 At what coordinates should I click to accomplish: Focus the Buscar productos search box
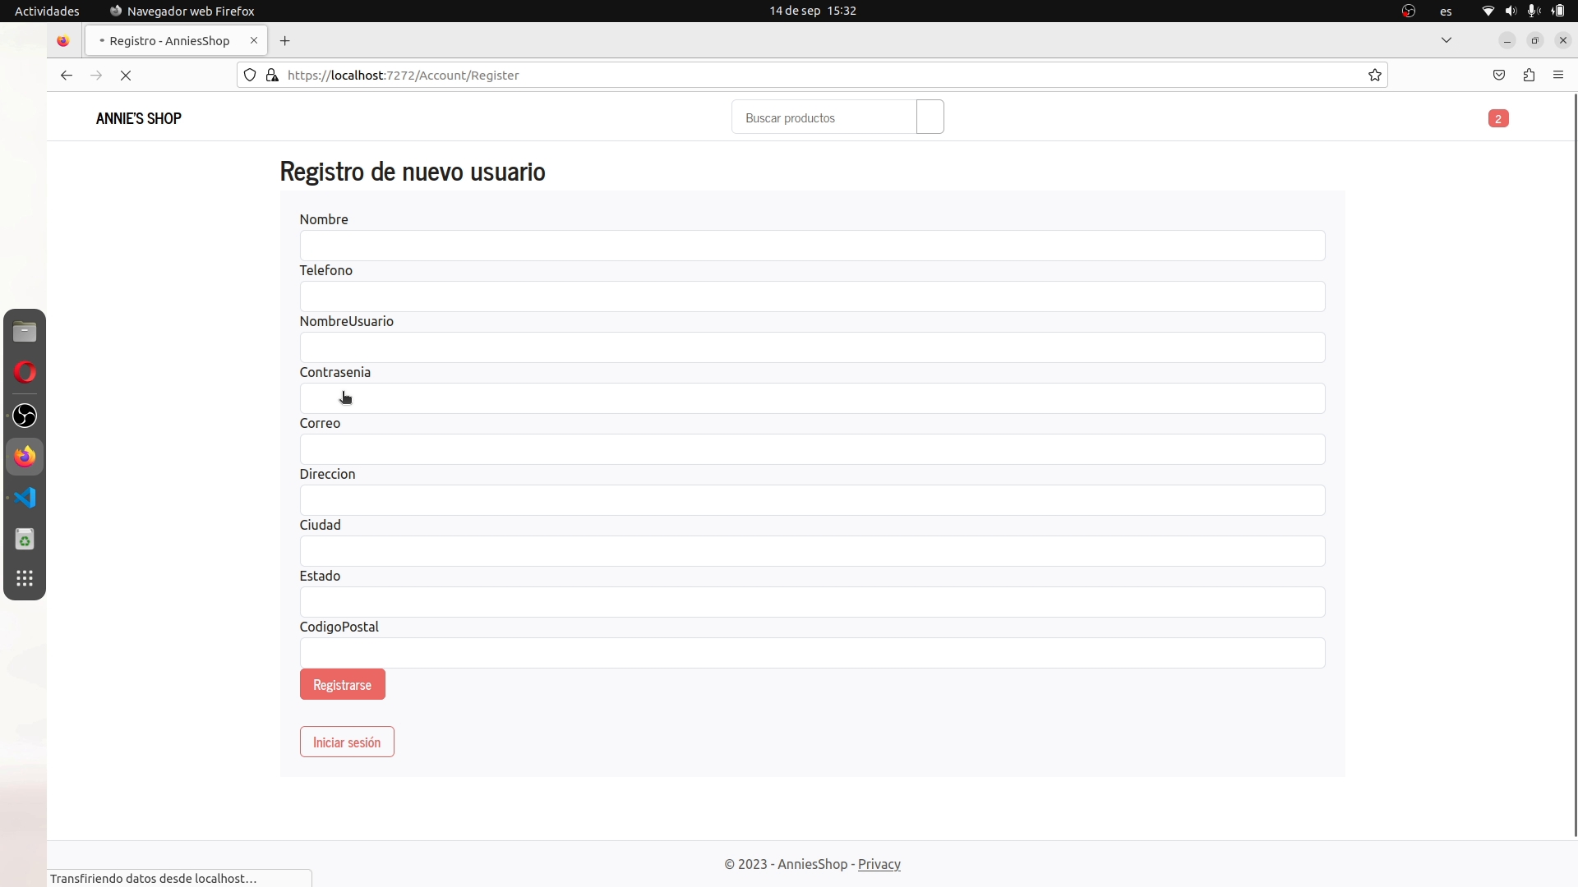pyautogui.click(x=824, y=117)
